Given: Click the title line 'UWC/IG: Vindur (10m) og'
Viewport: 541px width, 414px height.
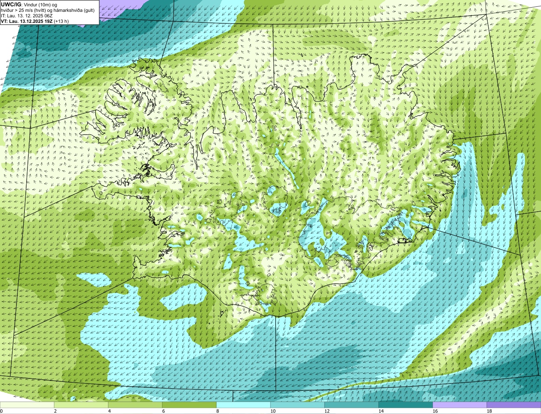Looking at the screenshot, I should click(29, 4).
